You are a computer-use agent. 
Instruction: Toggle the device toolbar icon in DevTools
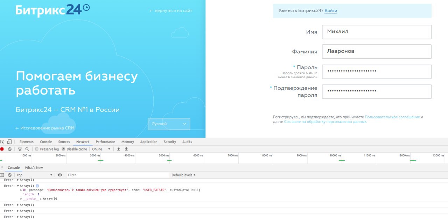[x=9, y=142]
